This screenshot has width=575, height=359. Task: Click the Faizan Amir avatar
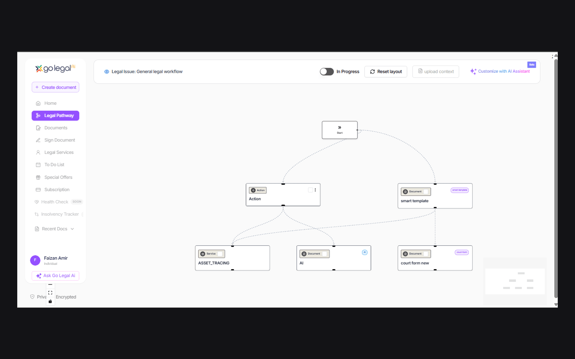point(35,260)
